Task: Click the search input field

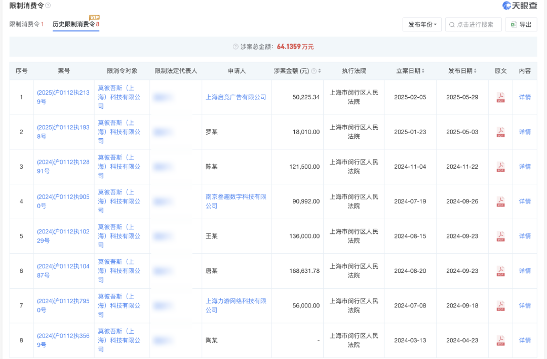Action: point(474,24)
